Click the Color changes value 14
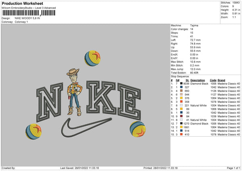 (x=192, y=29)
